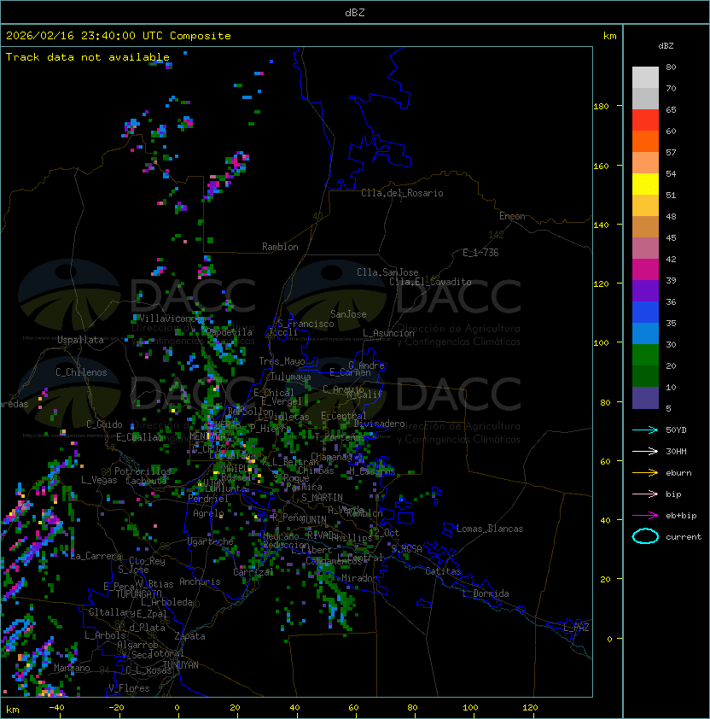Click the cyan 50YD arrow in legend
The width and height of the screenshot is (710, 719).
(645, 430)
